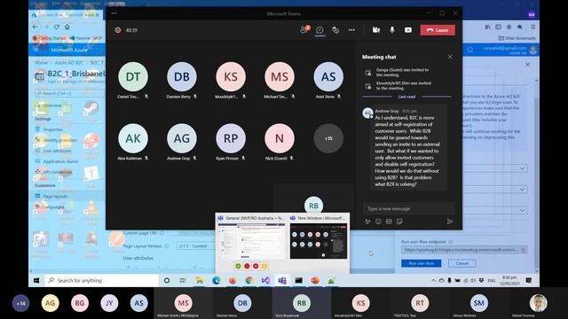Open Teams More actions ellipsis
This screenshot has height=319, width=568.
[351, 30]
